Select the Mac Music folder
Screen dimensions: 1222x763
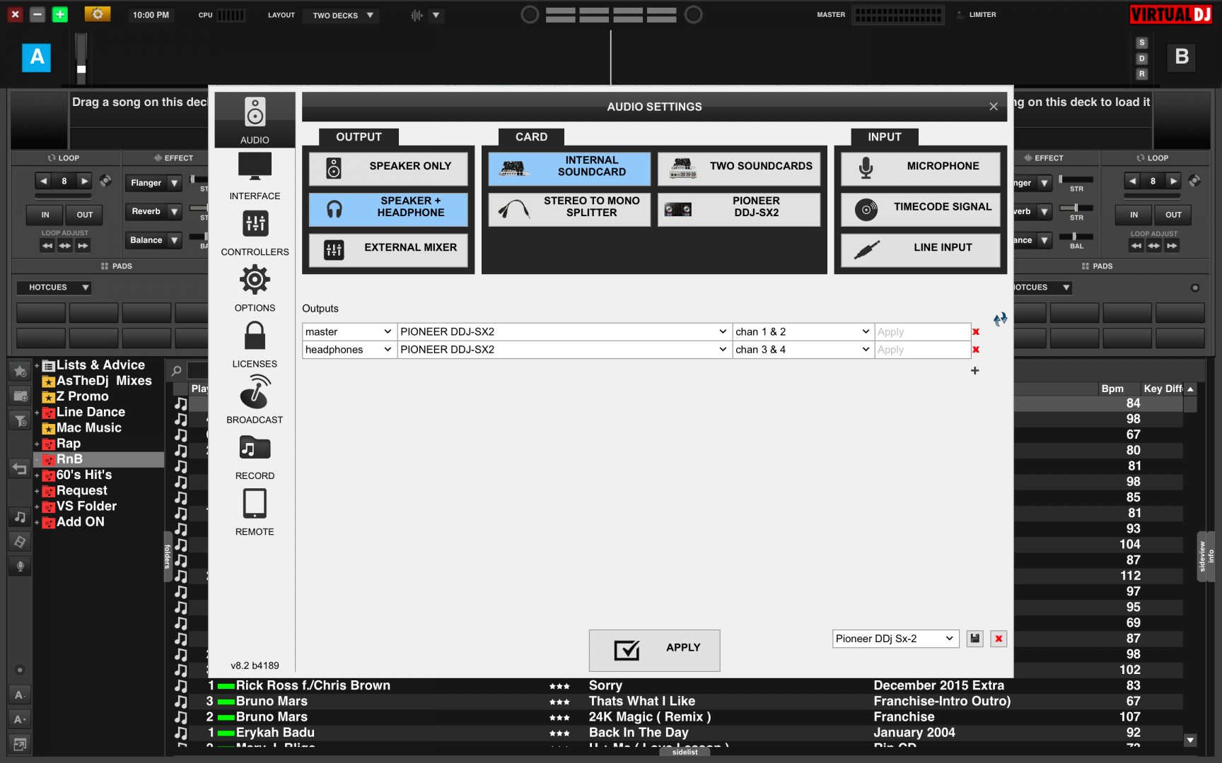[88, 428]
